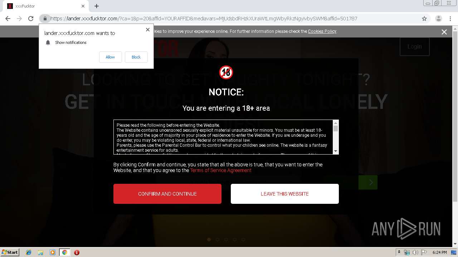The width and height of the screenshot is (458, 257).
Task: Allow notifications in permission popup
Action: tap(110, 57)
